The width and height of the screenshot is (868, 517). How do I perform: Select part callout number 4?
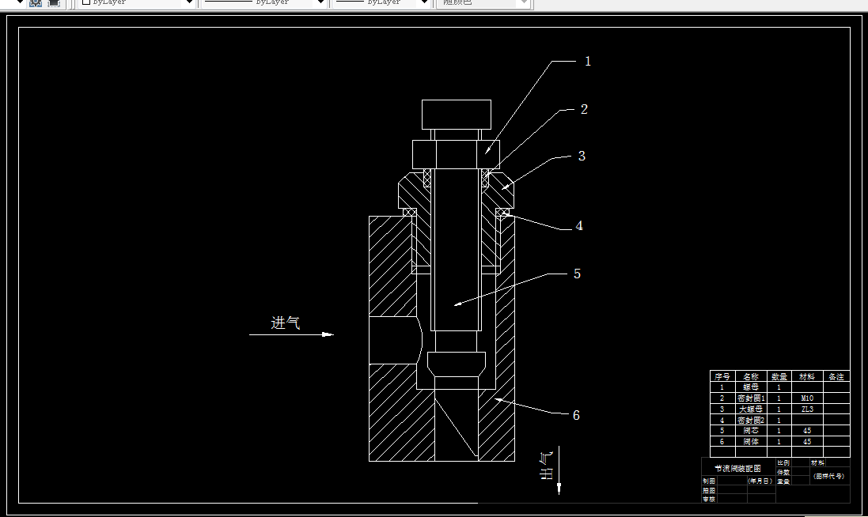(x=579, y=225)
